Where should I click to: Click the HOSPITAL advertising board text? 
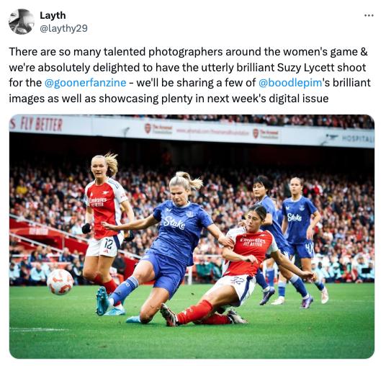click(x=358, y=139)
